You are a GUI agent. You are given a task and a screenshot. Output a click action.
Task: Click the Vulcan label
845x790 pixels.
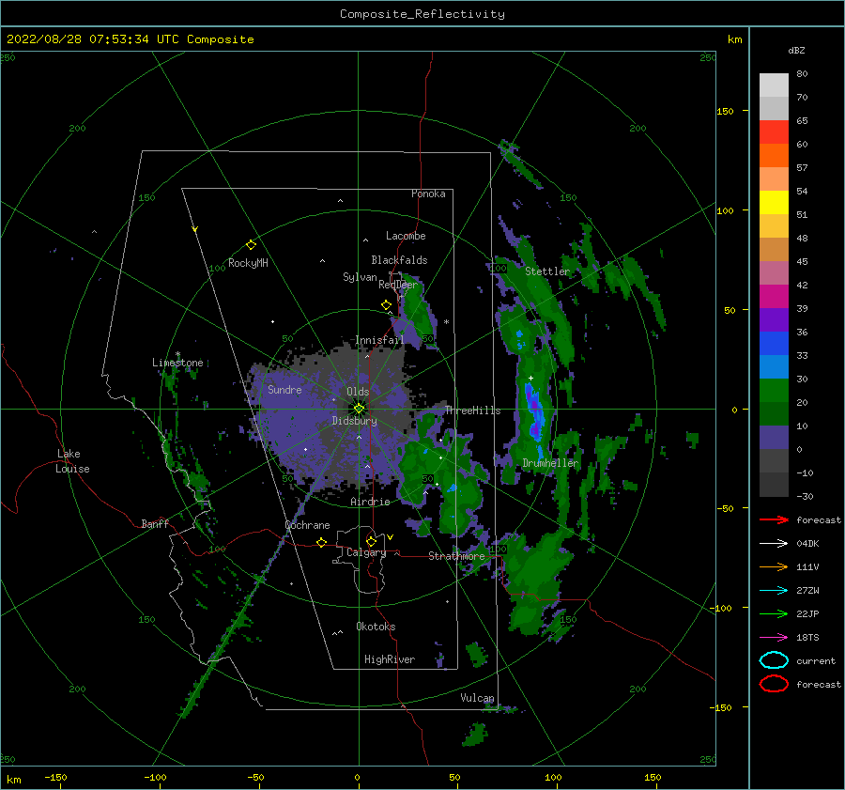(477, 698)
